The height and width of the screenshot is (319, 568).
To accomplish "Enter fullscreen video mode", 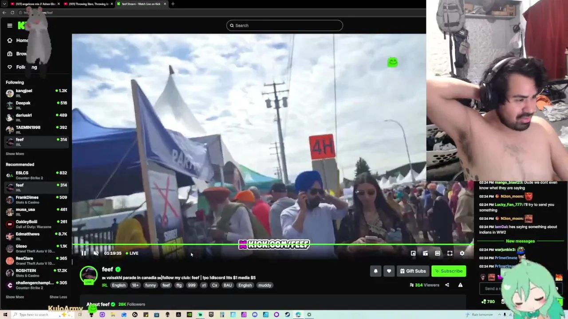I will click(450, 253).
